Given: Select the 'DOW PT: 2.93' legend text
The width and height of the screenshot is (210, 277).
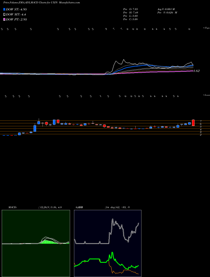Looking at the screenshot, I should coord(16,19).
